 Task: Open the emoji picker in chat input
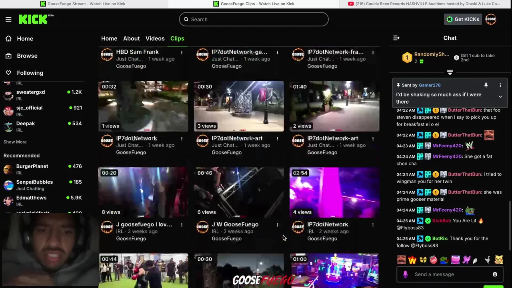point(495,274)
